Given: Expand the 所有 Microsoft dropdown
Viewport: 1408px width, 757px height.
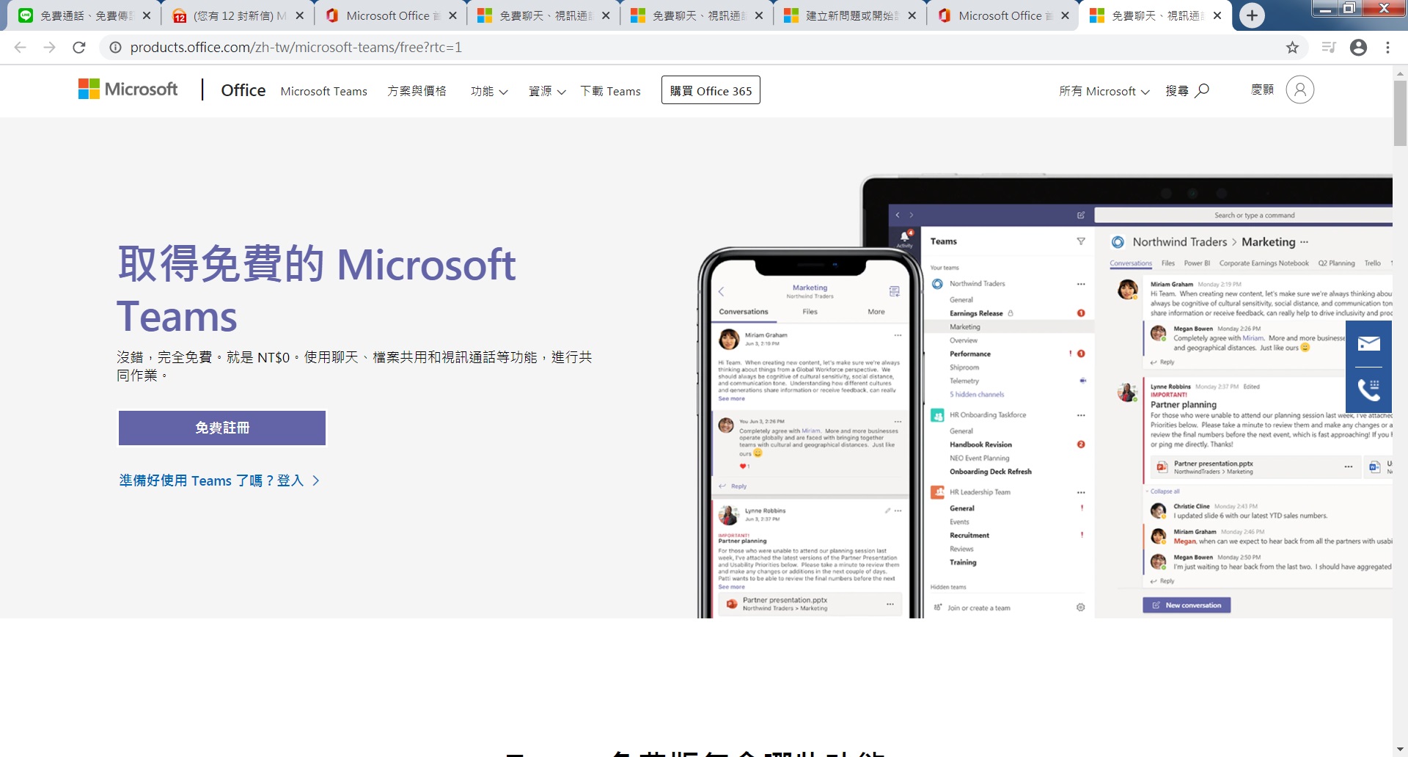Looking at the screenshot, I should 1104,91.
